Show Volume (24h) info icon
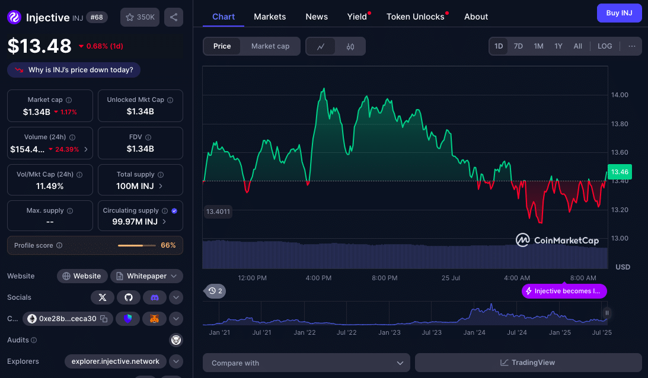The image size is (648, 378). (72, 137)
